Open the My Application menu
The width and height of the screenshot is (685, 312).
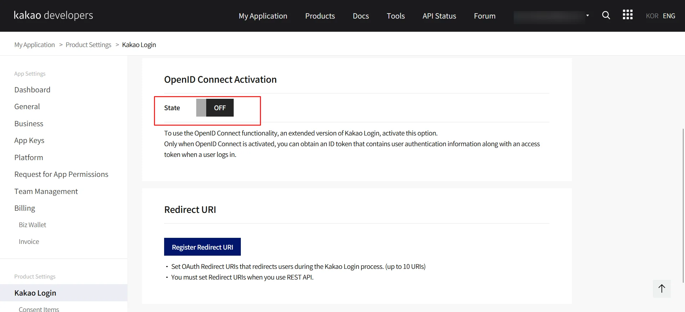point(263,16)
